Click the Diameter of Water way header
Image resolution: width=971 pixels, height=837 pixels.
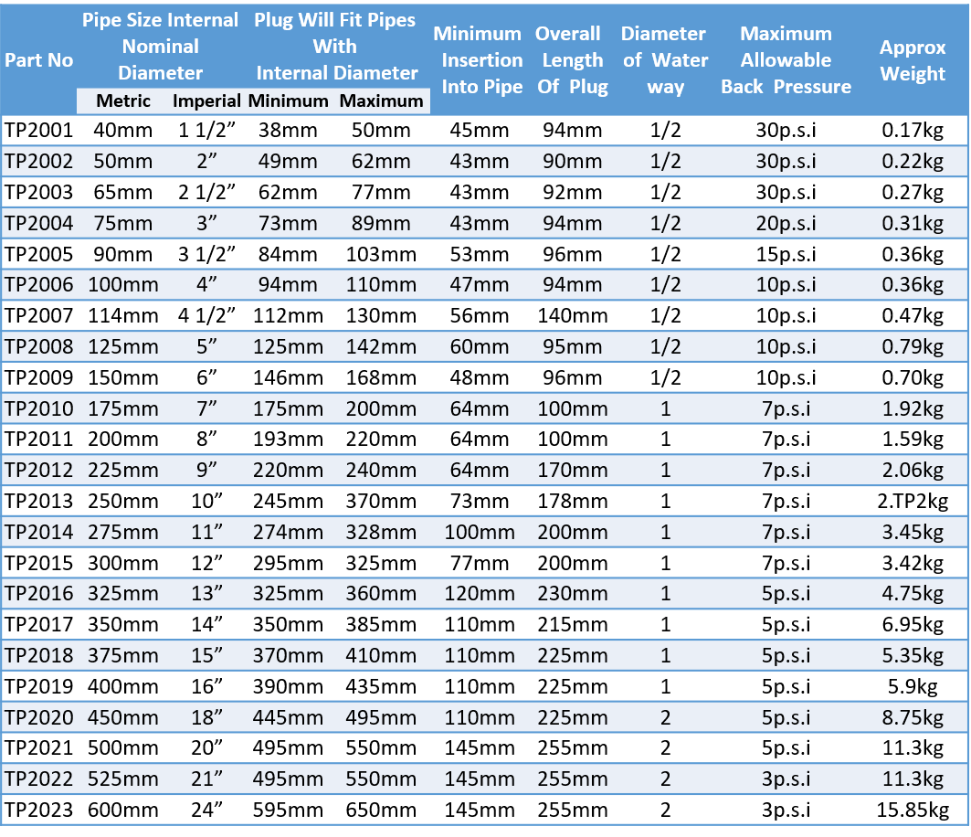[665, 60]
